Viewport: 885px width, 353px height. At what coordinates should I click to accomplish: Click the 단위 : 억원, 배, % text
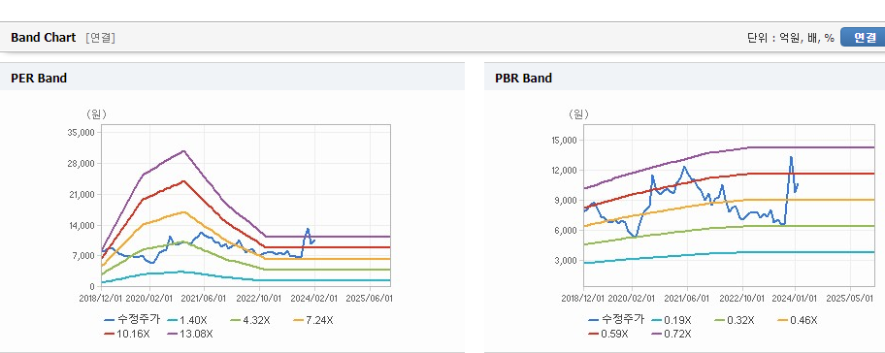click(790, 38)
